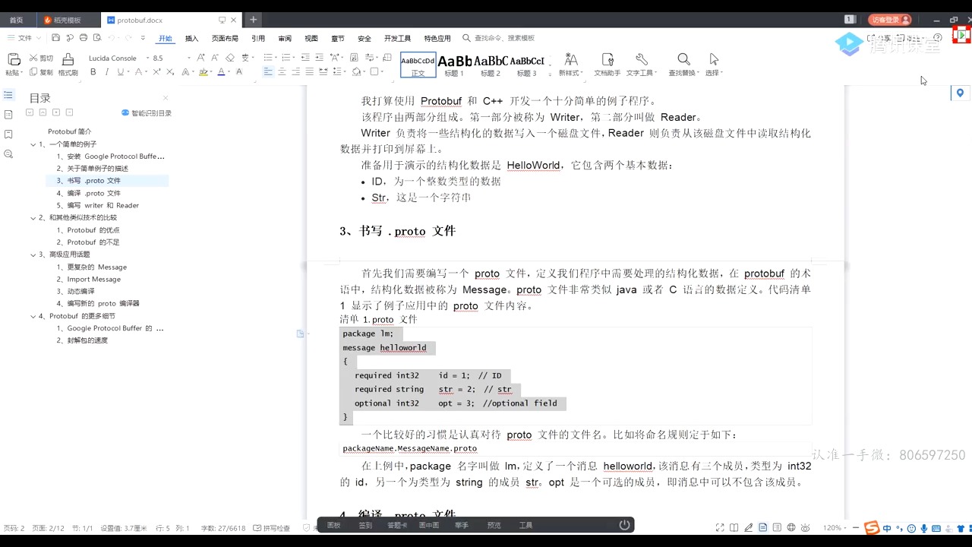Screen dimensions: 972x547
Task: Click the location pin icon at right edge
Action: point(960,93)
